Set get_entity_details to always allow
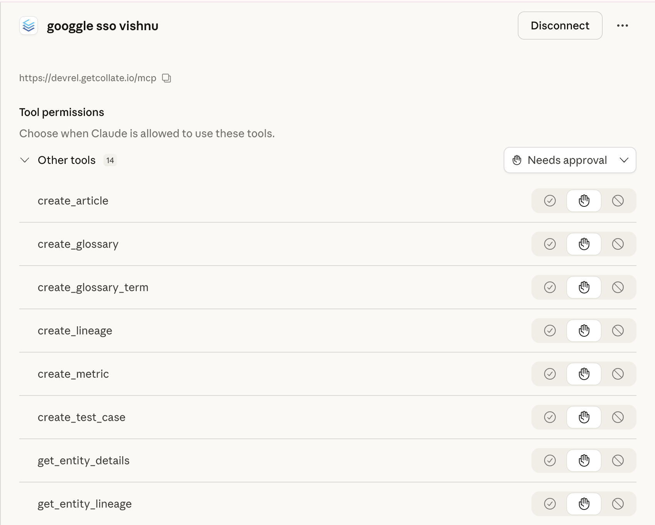 (x=550, y=460)
